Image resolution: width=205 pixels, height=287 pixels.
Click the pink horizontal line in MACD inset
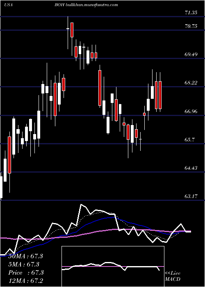pyautogui.click(x=113, y=266)
